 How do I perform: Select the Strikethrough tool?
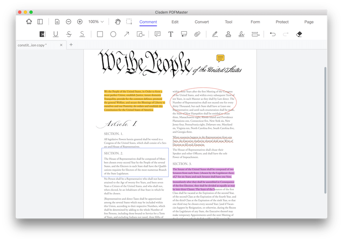69,34
